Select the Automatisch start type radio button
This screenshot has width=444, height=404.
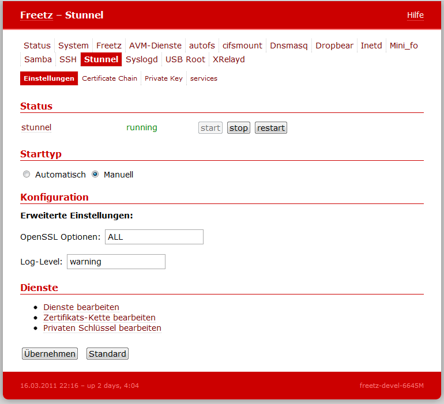pyautogui.click(x=27, y=175)
